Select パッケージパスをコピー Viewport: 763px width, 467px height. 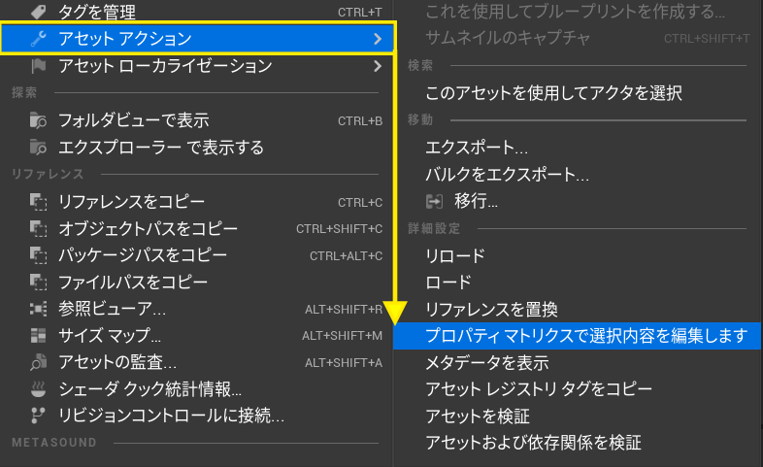click(x=197, y=255)
